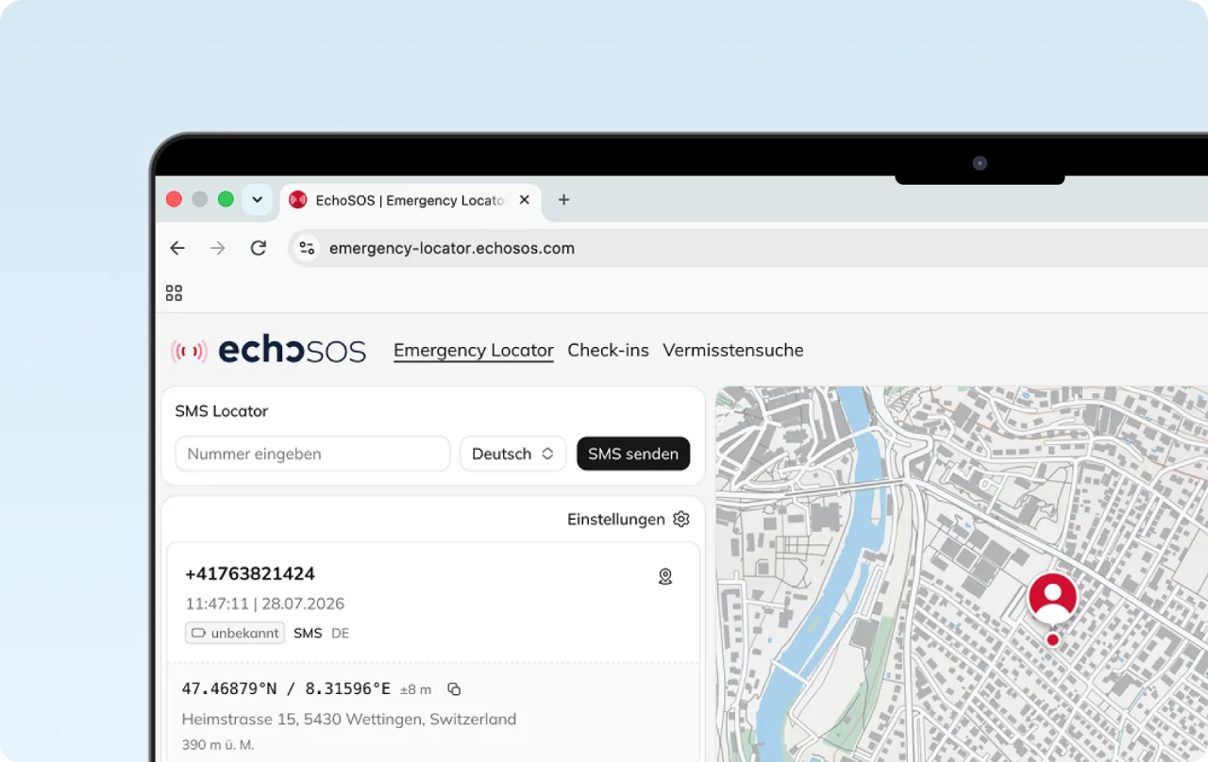Viewport: 1208px width, 762px height.
Task: Open the Check-ins tab
Action: tap(608, 350)
